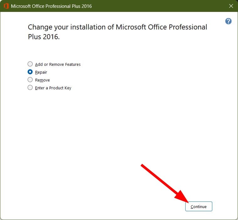Screen dimensions: 238x220
Task: Select the Repair radio button
Action: click(30, 72)
